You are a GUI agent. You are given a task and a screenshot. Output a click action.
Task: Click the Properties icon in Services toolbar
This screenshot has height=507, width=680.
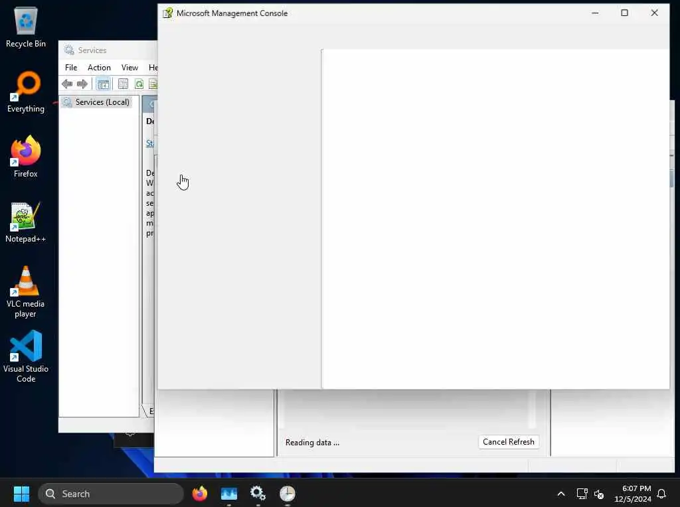click(x=123, y=84)
